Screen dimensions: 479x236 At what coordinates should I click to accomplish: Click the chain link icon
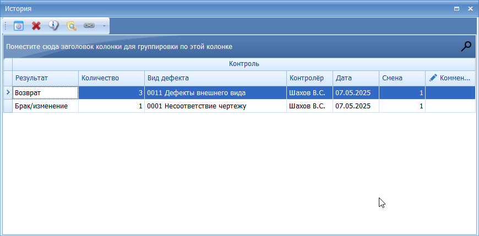[89, 25]
